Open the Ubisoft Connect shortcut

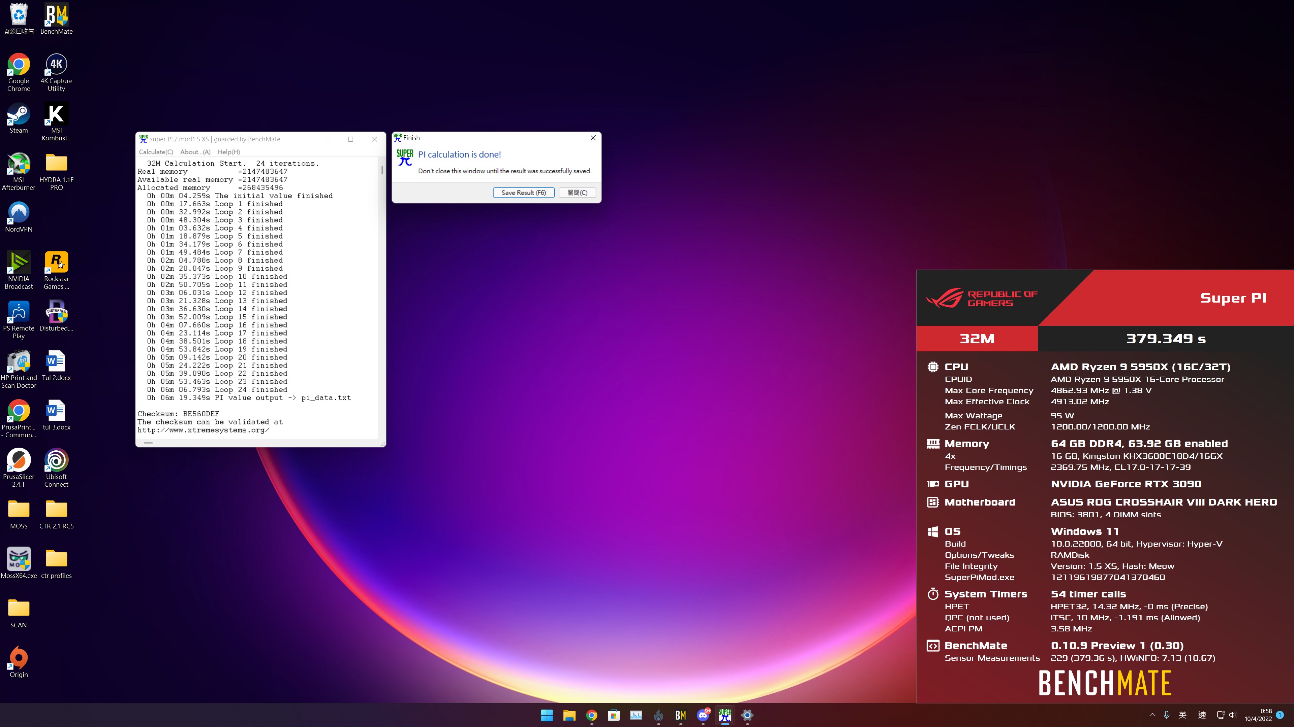56,468
